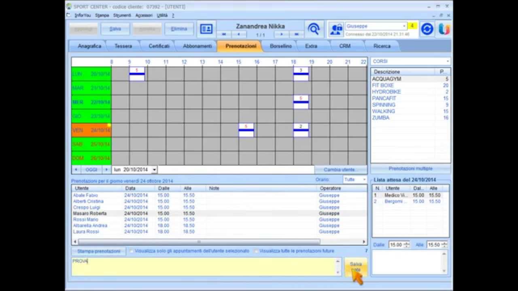
Task: Click the notes field scroll-down arrow
Action: pyautogui.click(x=338, y=272)
